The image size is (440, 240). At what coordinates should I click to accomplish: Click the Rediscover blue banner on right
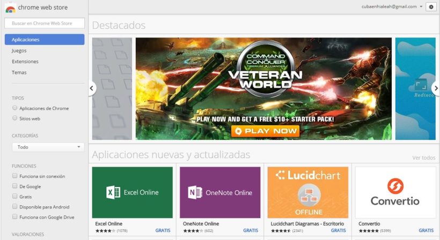415,89
